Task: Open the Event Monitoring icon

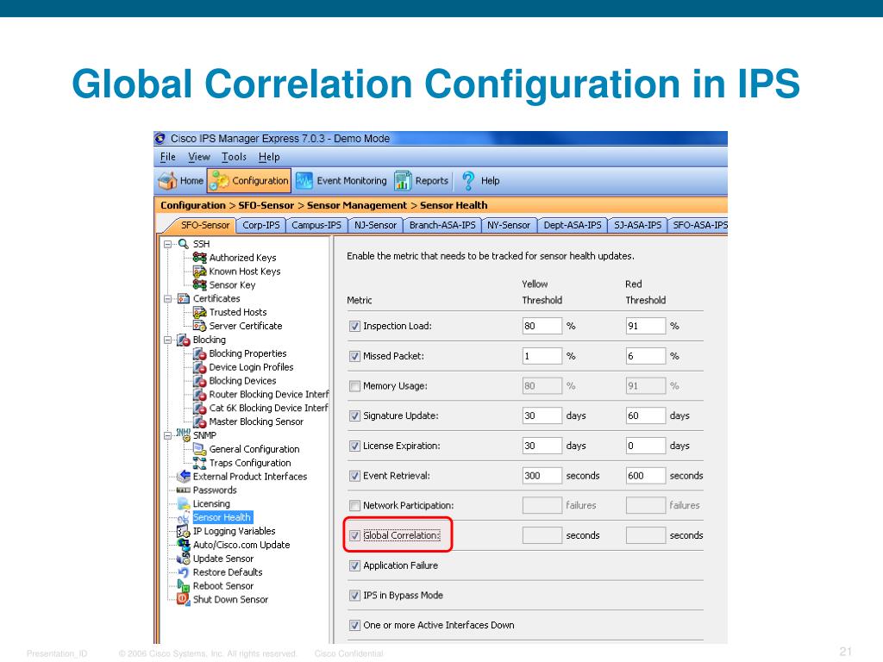Action: (x=304, y=181)
